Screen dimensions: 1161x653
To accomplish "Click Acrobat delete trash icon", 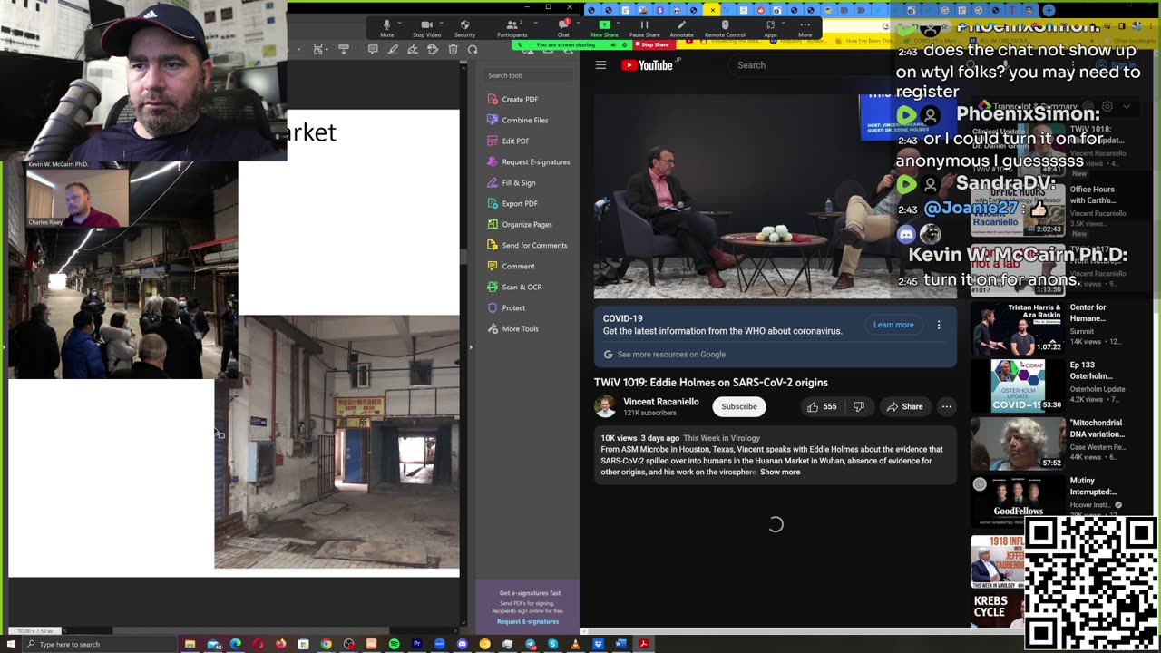I will [x=453, y=49].
